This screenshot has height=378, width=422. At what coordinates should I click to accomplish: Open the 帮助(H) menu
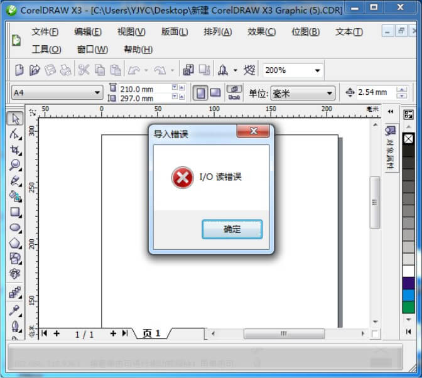[138, 50]
